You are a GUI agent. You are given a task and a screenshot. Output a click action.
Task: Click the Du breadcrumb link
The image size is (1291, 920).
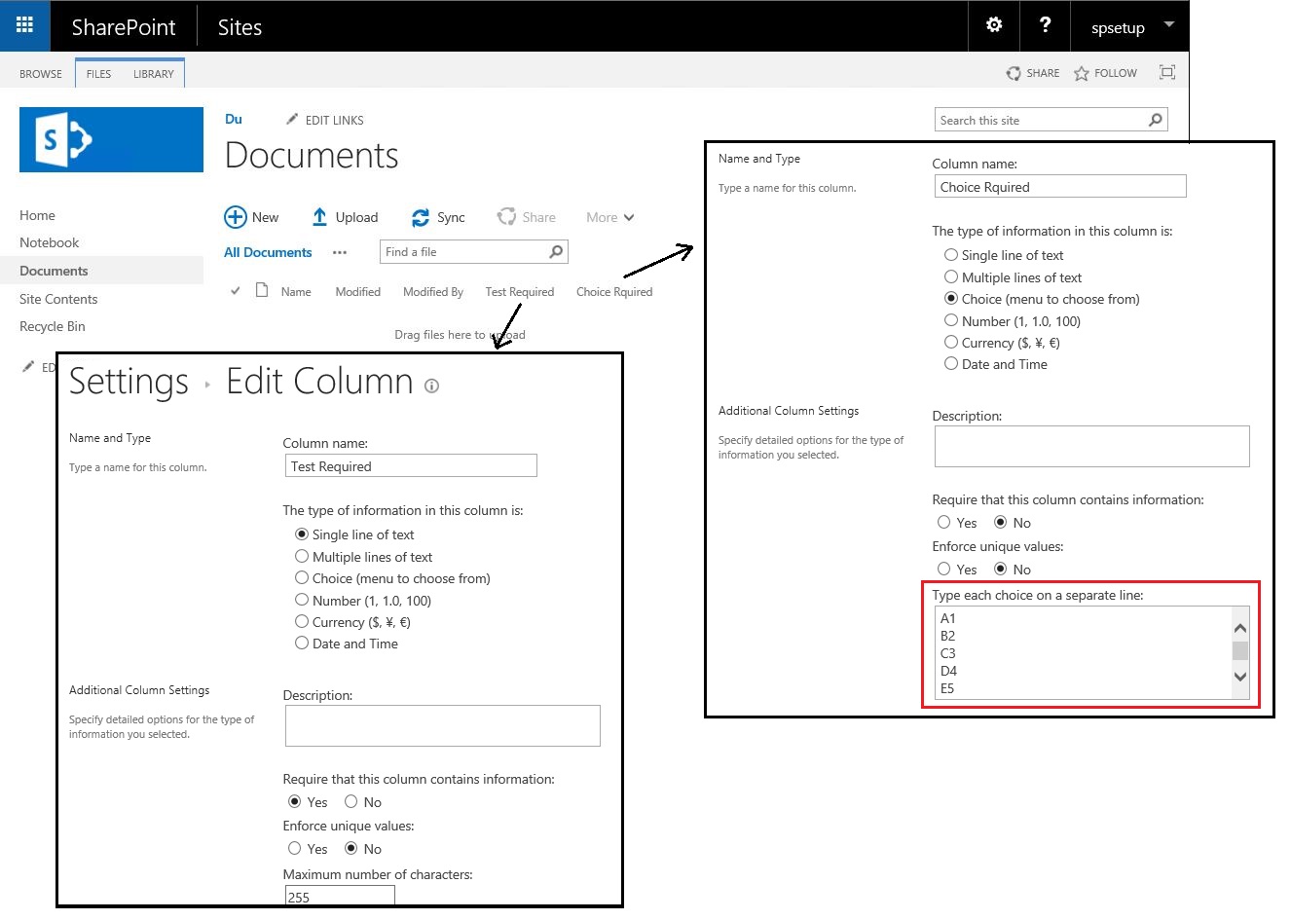234,119
